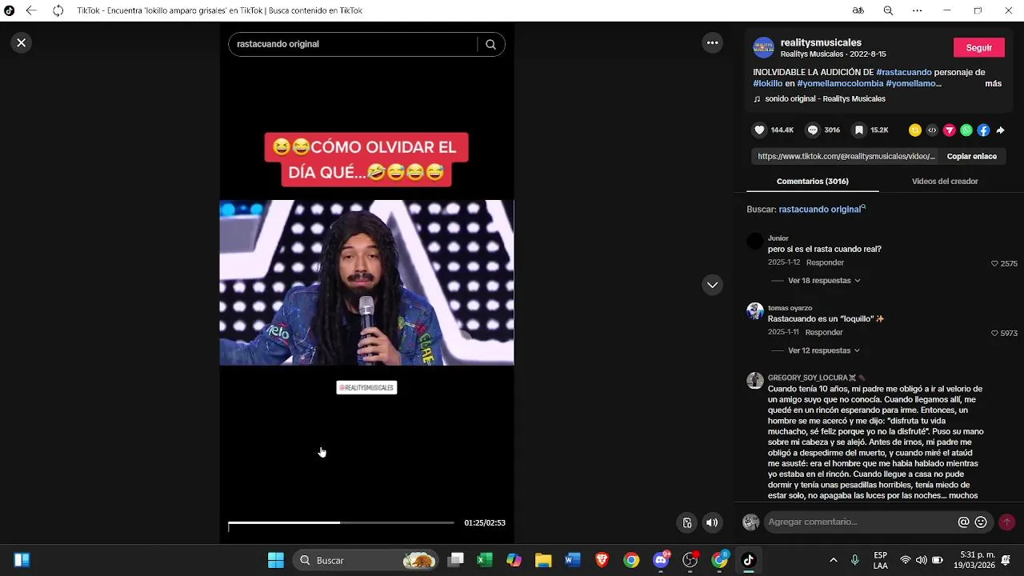The image size is (1024, 576).
Task: Click Responder under Junior's comment
Action: pyautogui.click(x=825, y=263)
